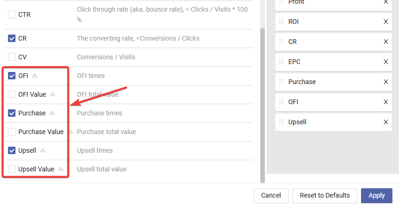Click drag handle icon beside ROI

point(281,22)
